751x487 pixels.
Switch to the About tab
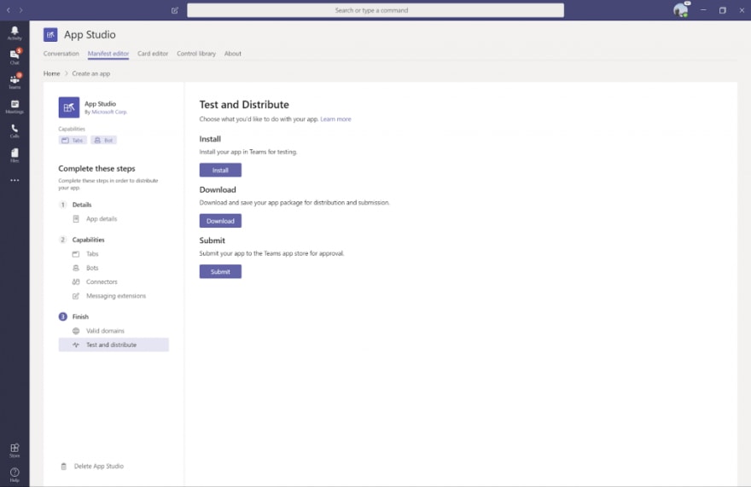tap(233, 54)
